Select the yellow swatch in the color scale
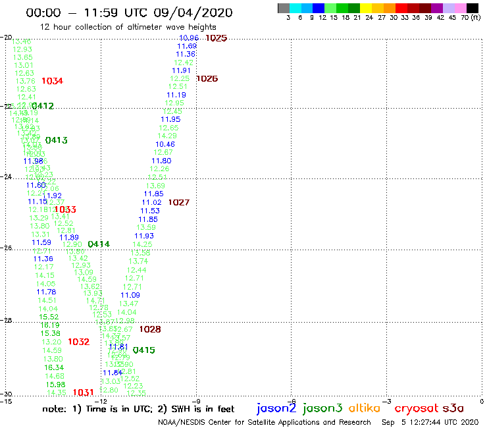487x428 pixels. 366,8
